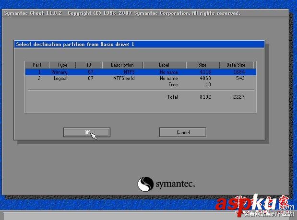Click the total size 8192

(x=205, y=97)
